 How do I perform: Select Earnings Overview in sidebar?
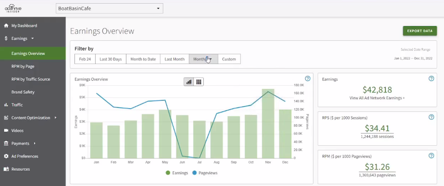point(33,53)
